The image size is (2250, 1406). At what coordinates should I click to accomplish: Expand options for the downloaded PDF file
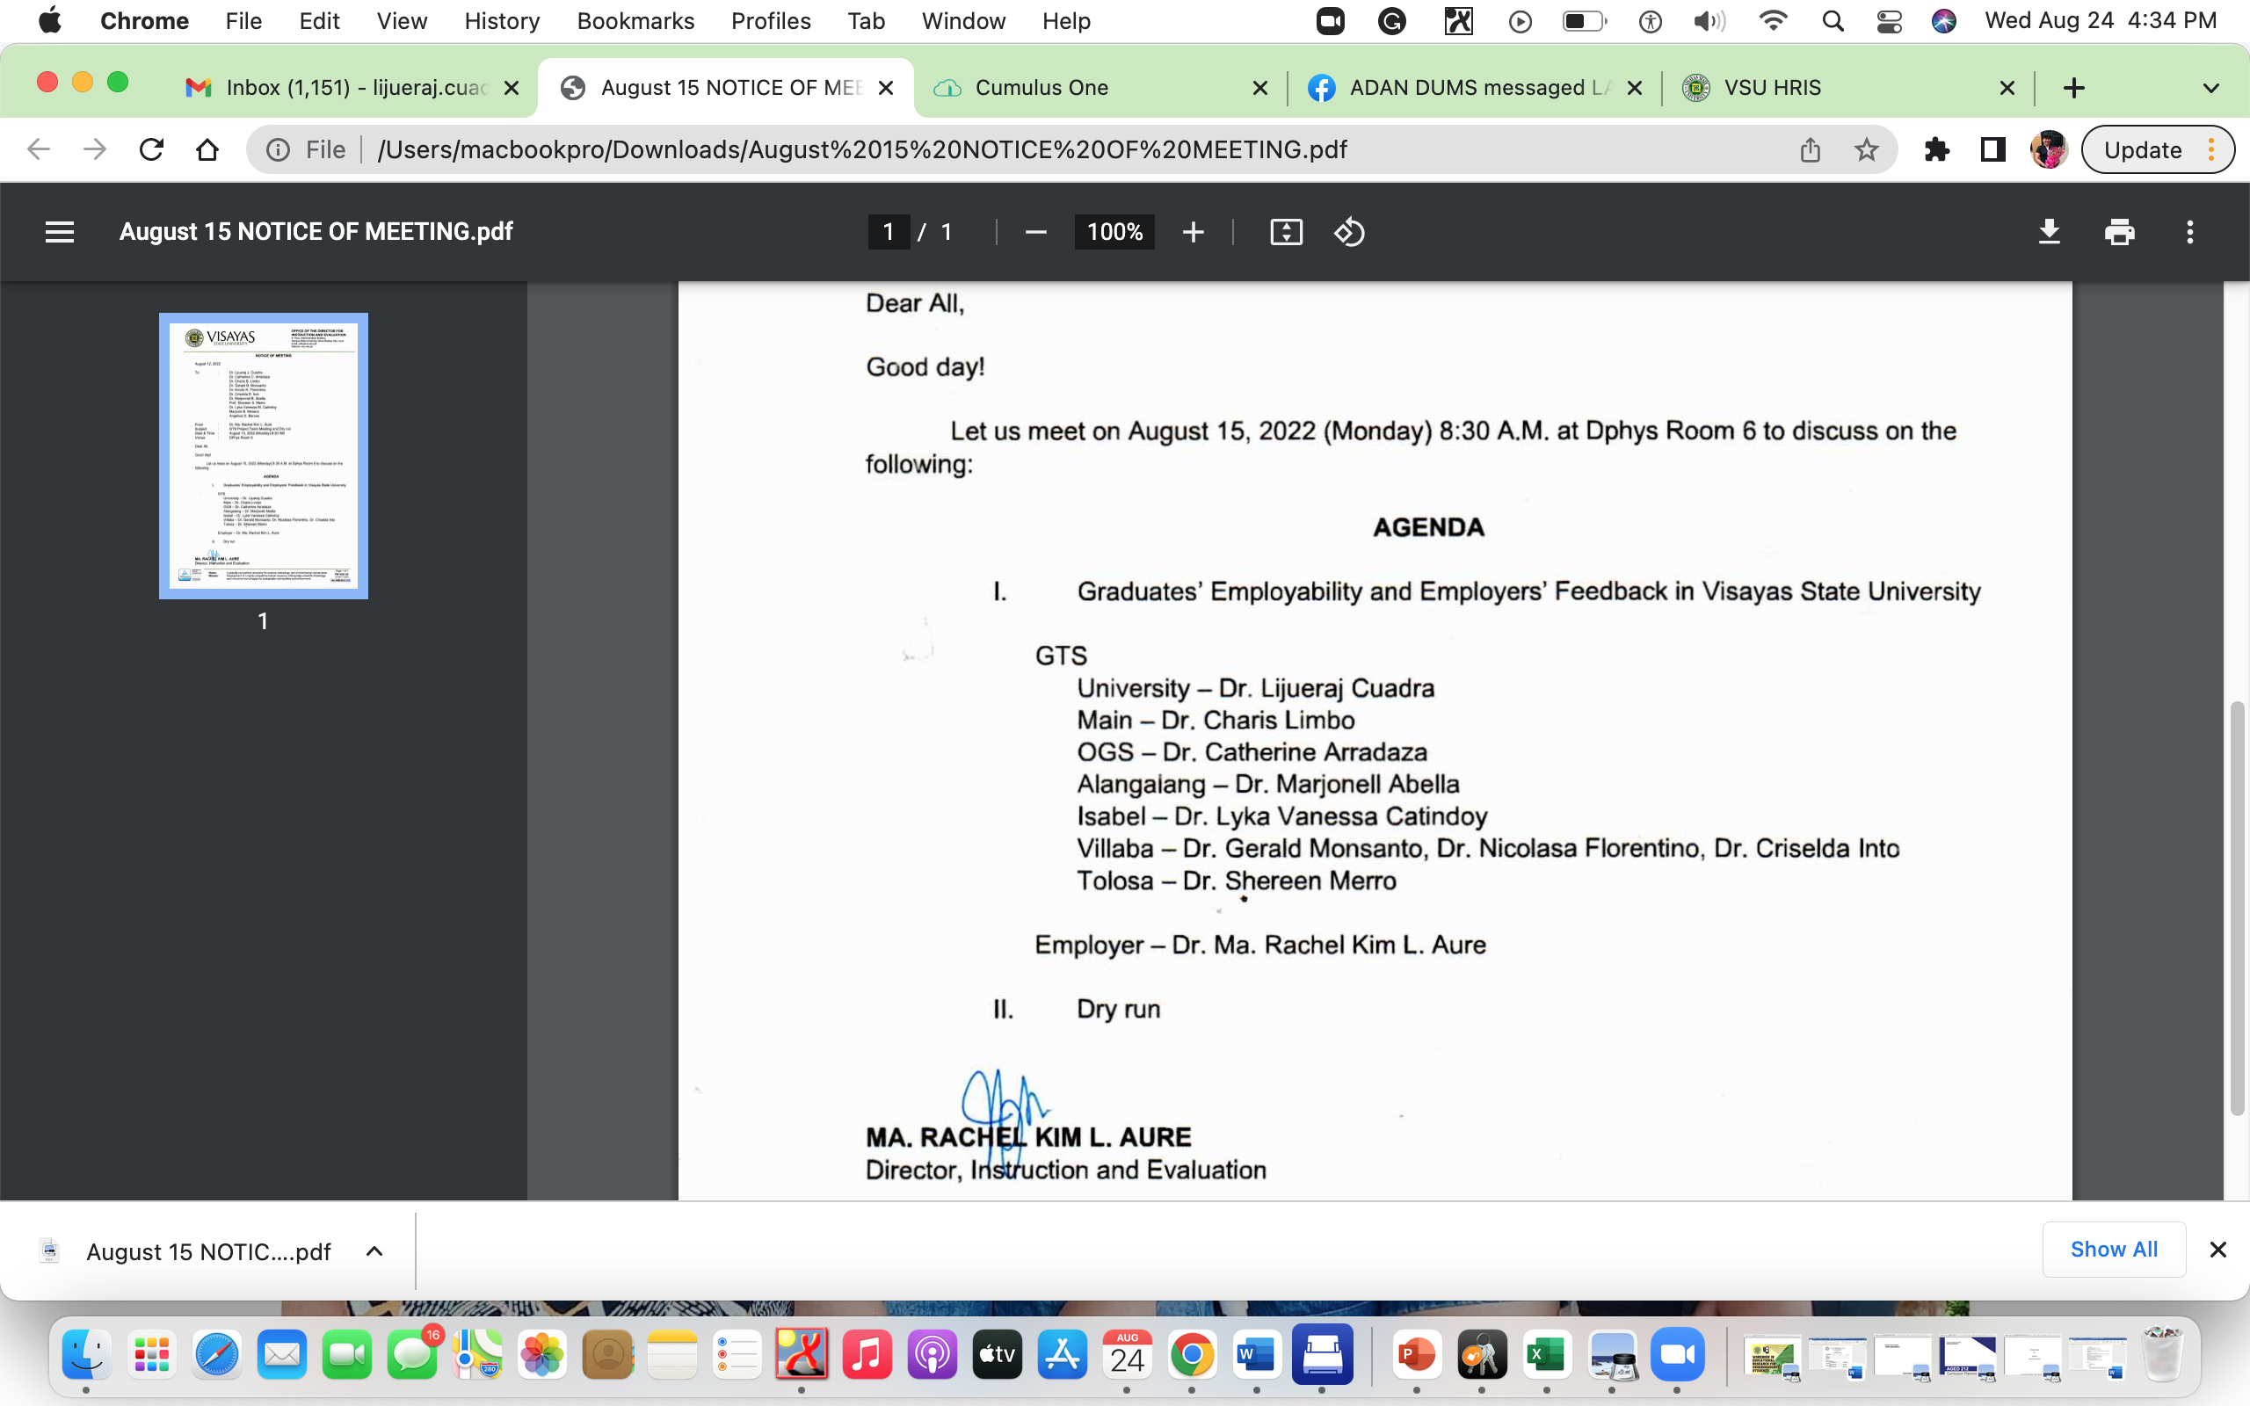coord(374,1250)
